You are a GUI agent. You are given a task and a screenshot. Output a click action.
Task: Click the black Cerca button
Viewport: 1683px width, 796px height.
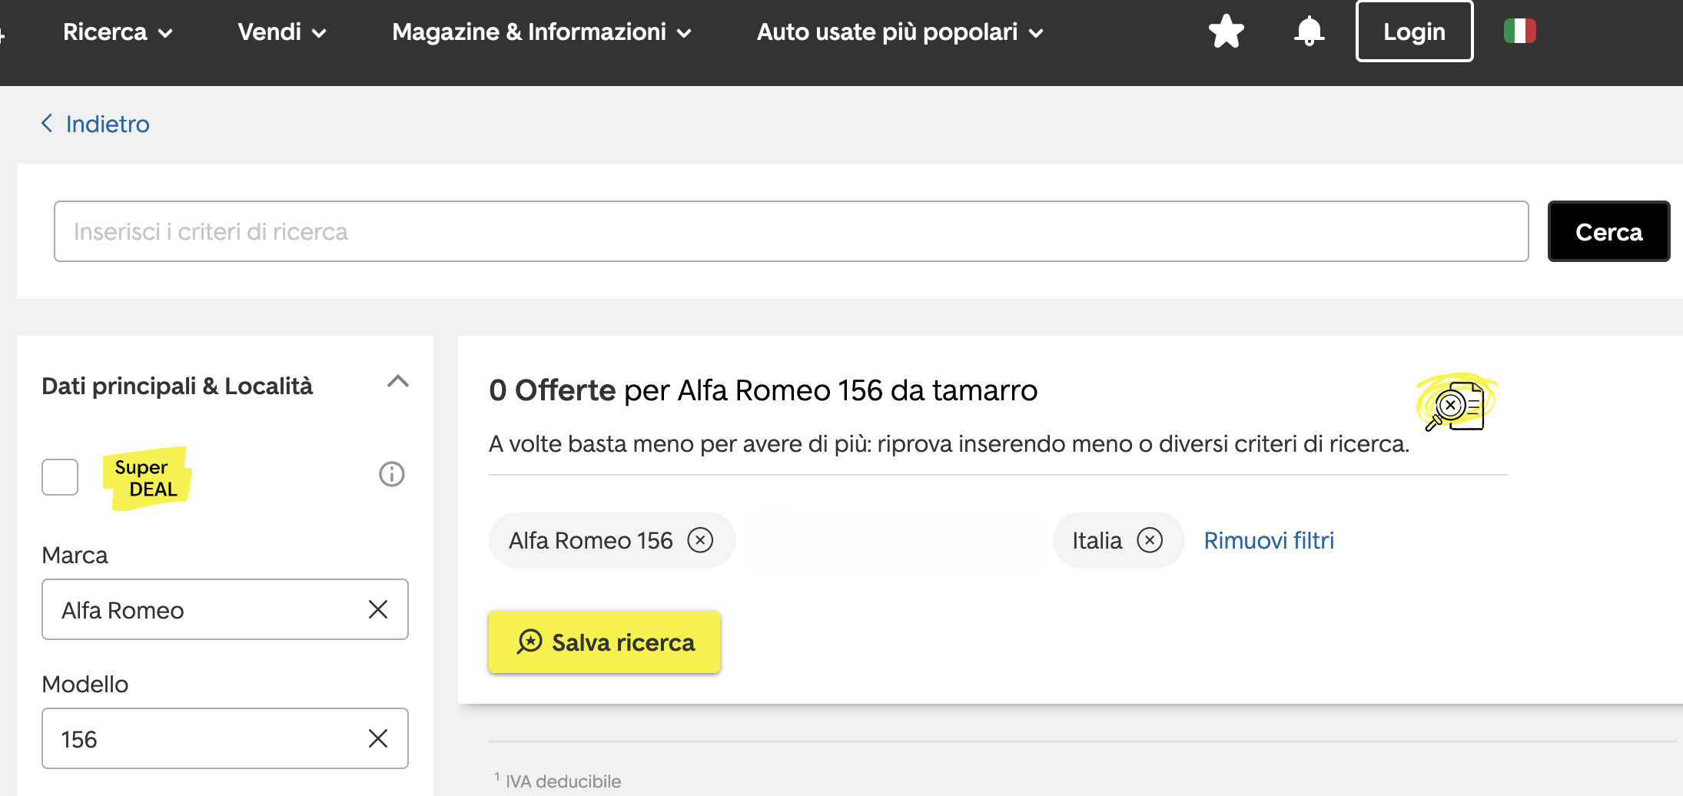coord(1608,231)
